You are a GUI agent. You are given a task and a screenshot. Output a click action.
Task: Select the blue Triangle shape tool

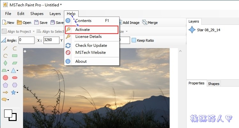pos(13,70)
